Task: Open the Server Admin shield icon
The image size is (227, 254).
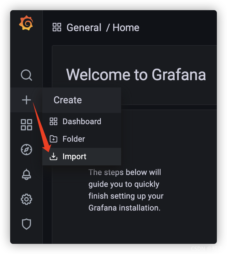Action: pos(26,224)
